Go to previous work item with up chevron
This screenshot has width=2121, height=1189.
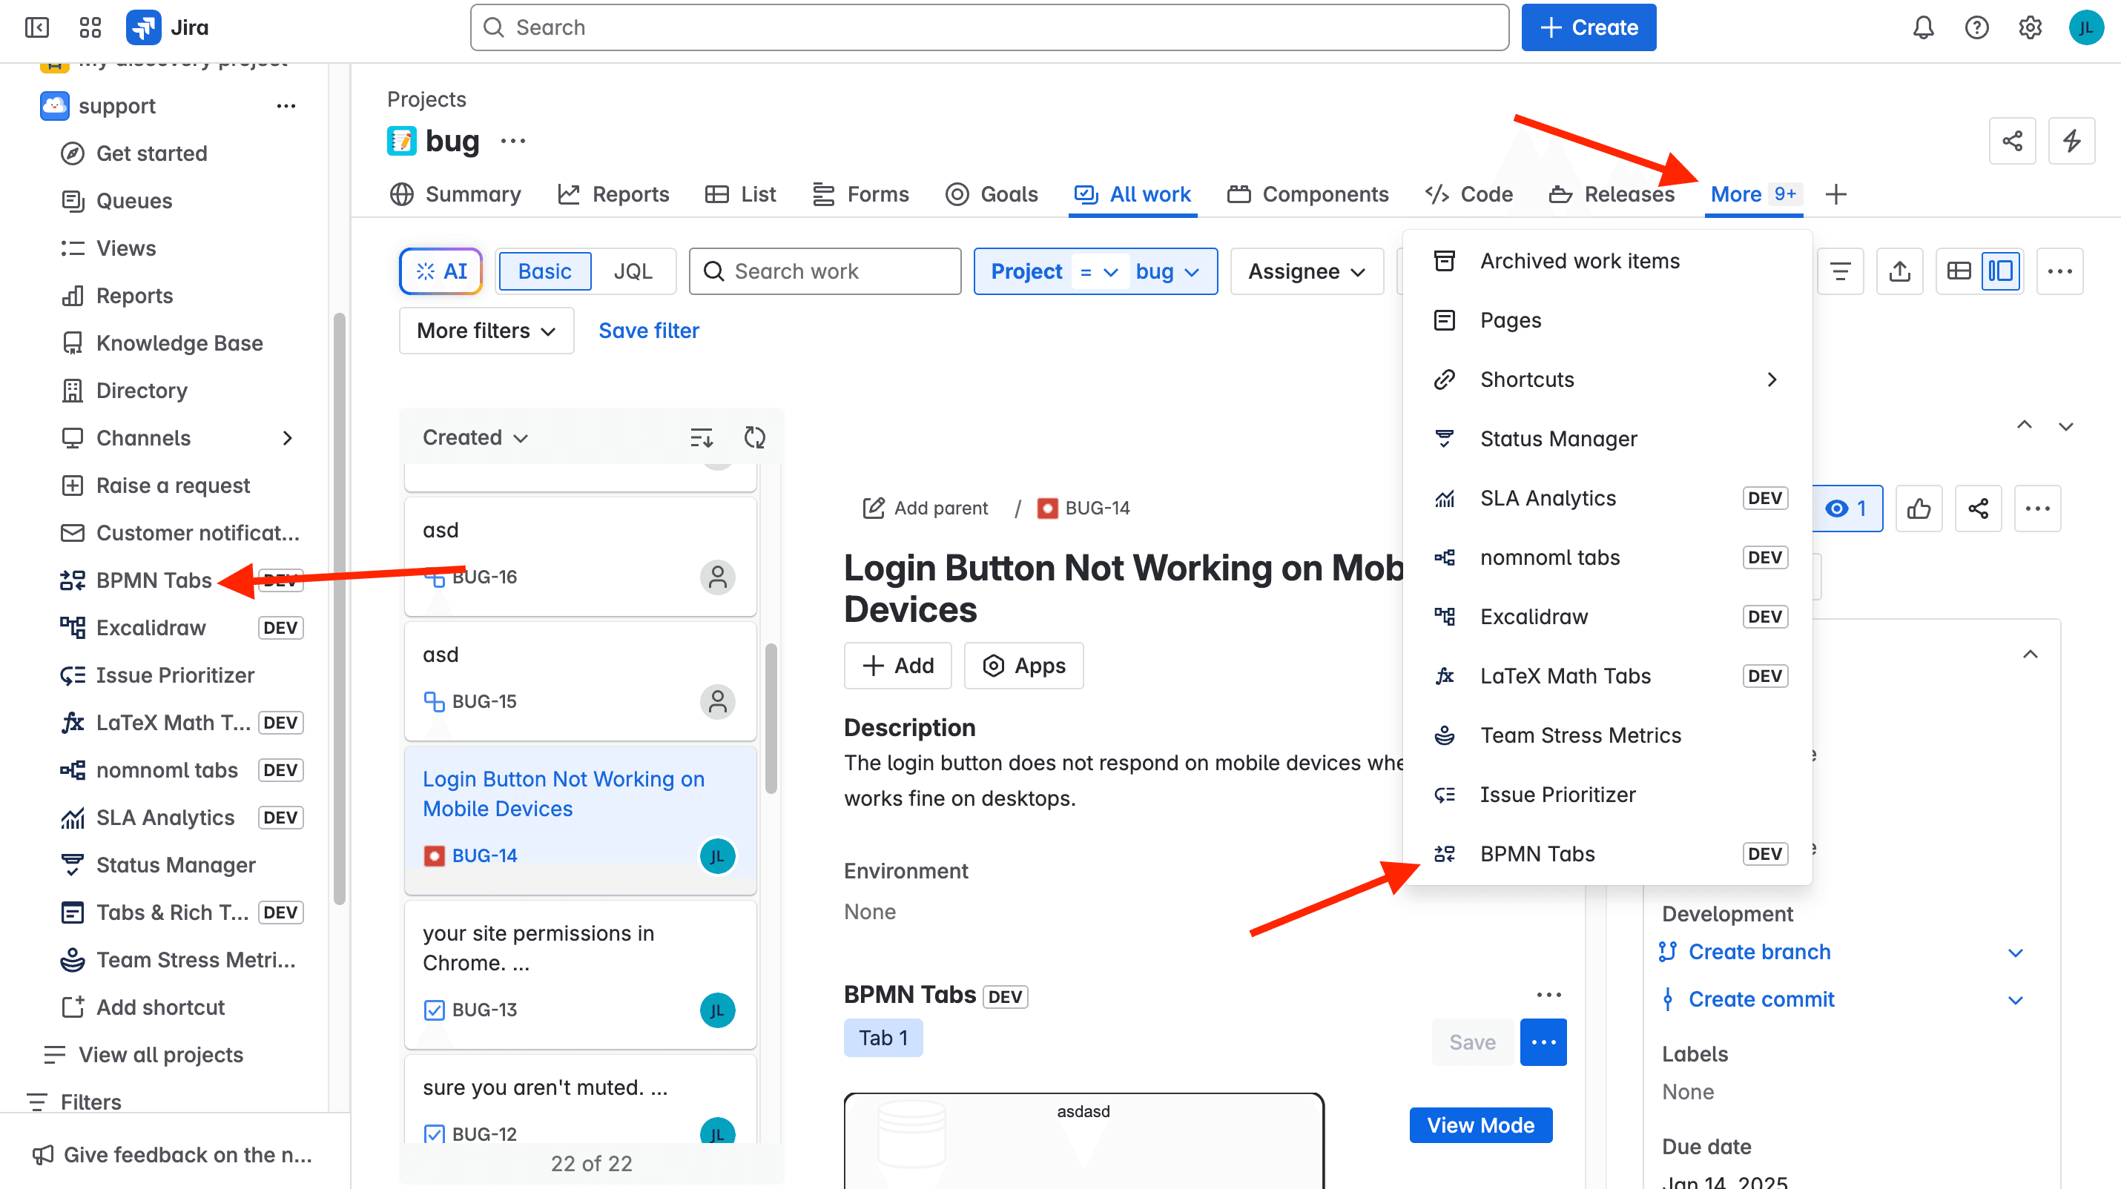click(x=2024, y=425)
